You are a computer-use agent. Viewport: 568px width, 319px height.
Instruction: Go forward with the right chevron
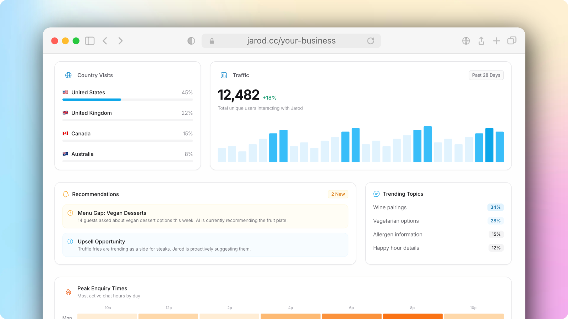point(120,41)
